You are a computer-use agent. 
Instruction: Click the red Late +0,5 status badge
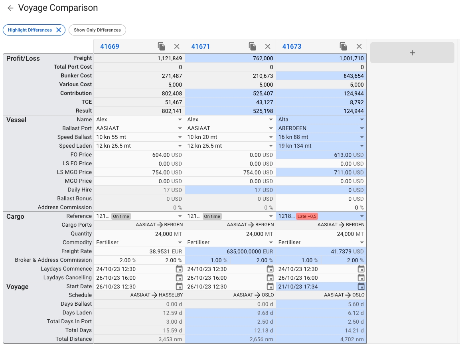pyautogui.click(x=307, y=216)
